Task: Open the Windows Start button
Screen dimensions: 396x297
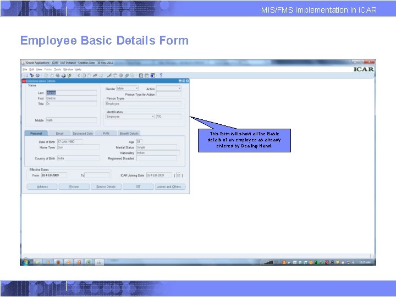Action: (x=25, y=262)
